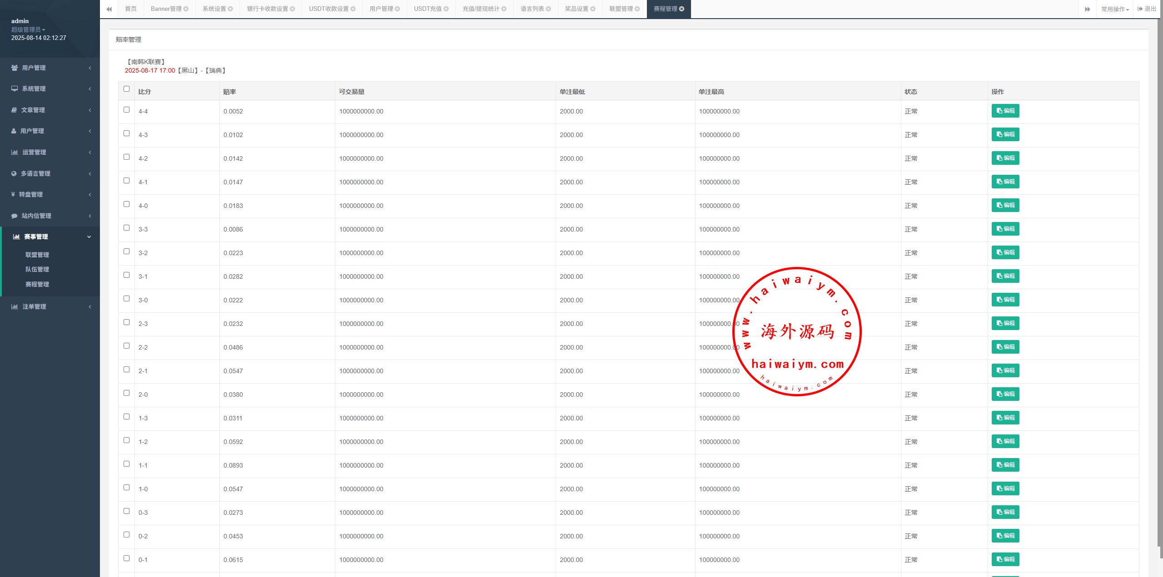Close the Banner管理 tab with its x icon
Screen dimensions: 1163x577
[x=186, y=9]
